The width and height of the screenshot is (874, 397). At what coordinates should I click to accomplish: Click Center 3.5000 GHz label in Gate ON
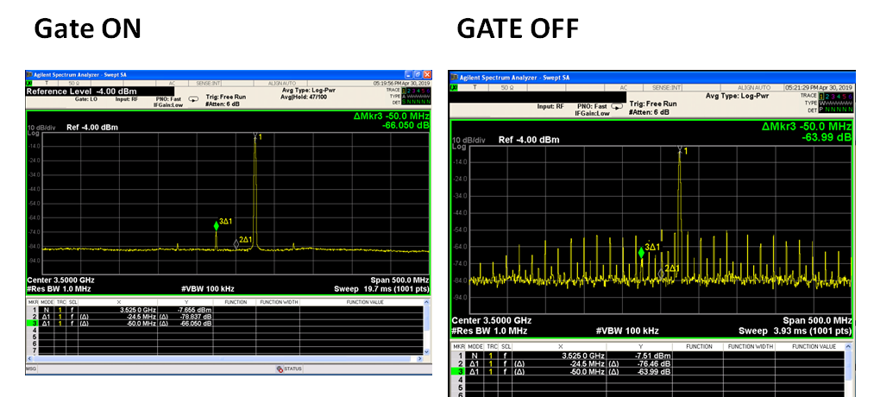tap(61, 280)
